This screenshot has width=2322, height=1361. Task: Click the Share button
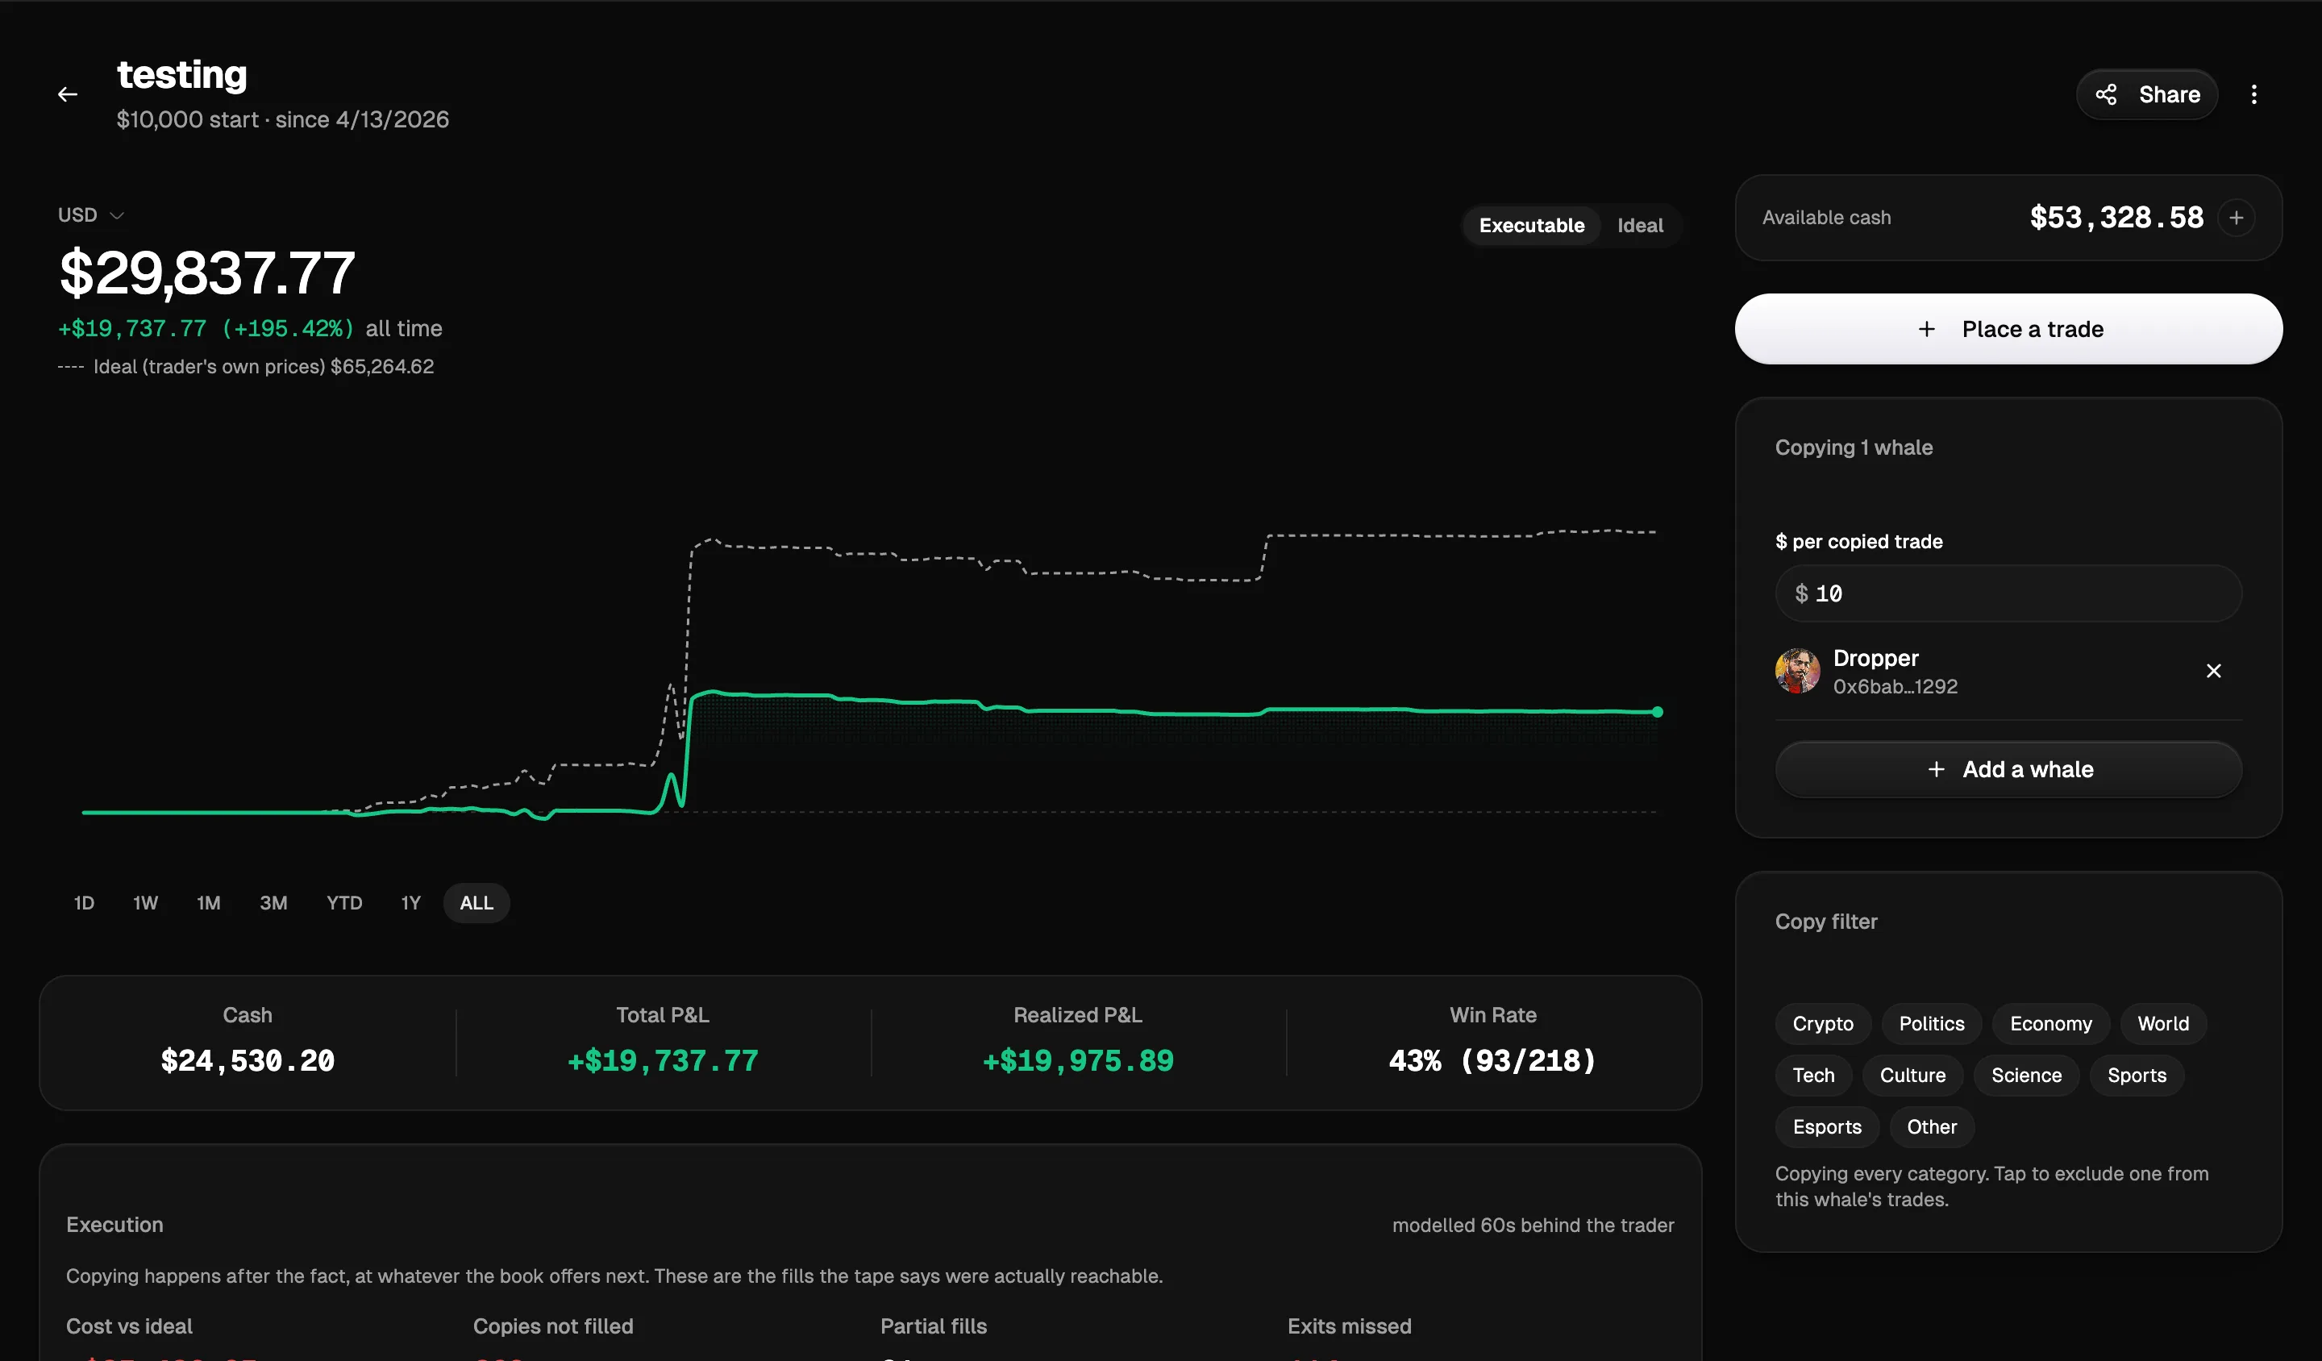2147,94
